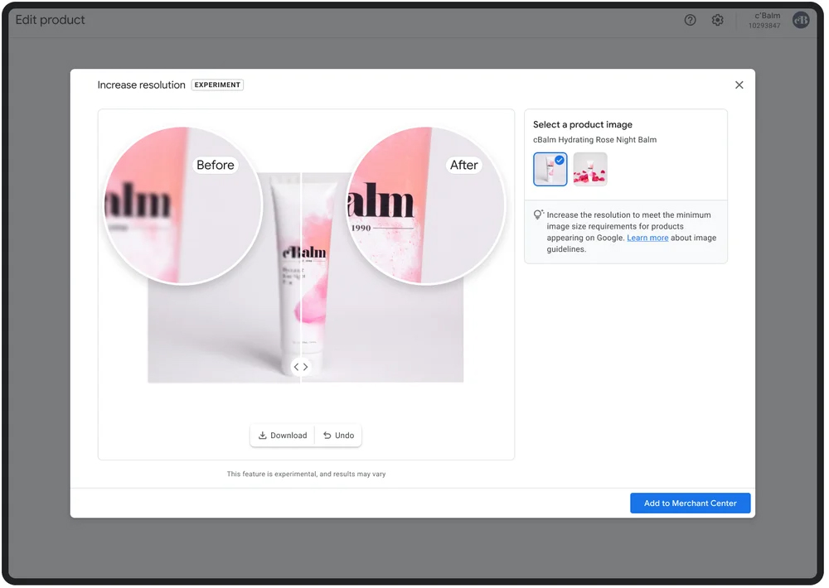Click the Undo button
The height and width of the screenshot is (588, 829).
[338, 436]
